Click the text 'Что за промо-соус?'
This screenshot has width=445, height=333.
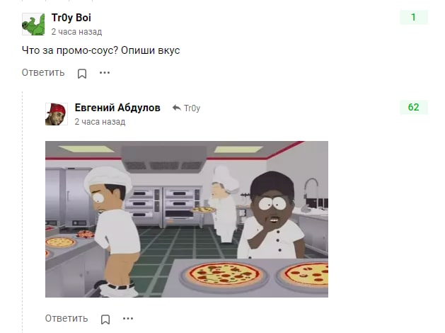point(70,50)
